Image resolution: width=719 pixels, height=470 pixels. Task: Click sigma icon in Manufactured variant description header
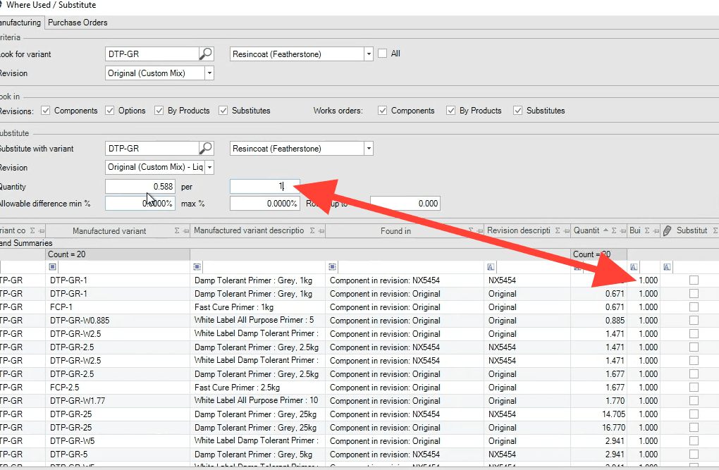pos(312,230)
